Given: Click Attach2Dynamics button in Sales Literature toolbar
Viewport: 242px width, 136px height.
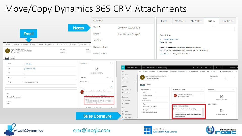Looking at the screenshot, I should [x=163, y=71].
